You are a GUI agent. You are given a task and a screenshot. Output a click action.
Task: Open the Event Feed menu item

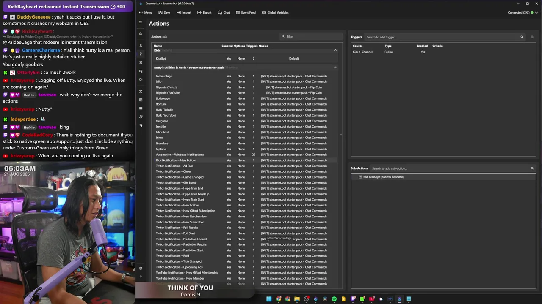pyautogui.click(x=246, y=13)
